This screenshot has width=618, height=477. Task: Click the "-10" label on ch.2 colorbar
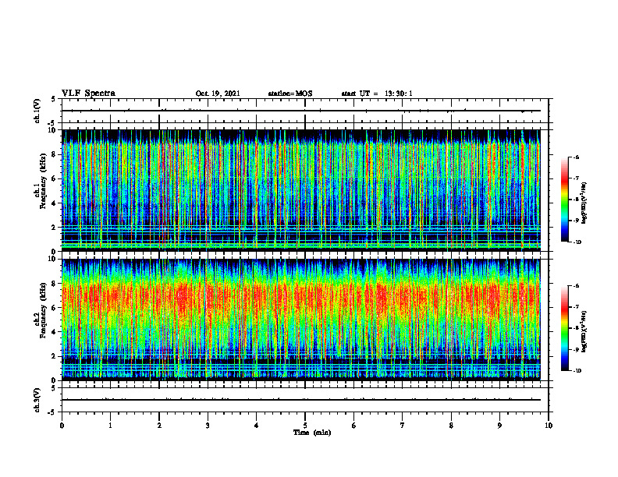[x=577, y=371]
